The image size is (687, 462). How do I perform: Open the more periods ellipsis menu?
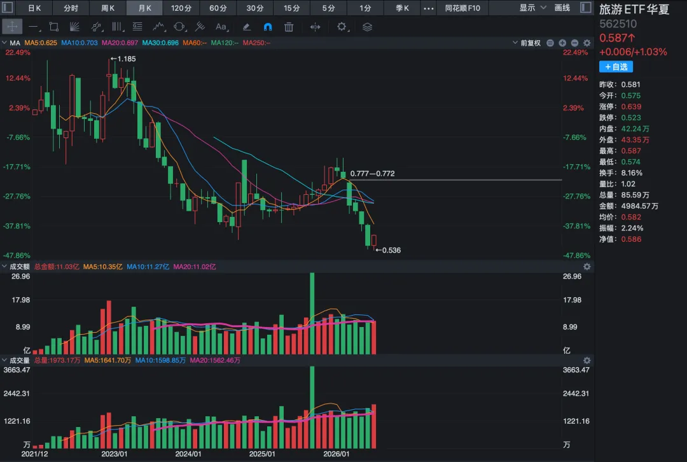[429, 8]
